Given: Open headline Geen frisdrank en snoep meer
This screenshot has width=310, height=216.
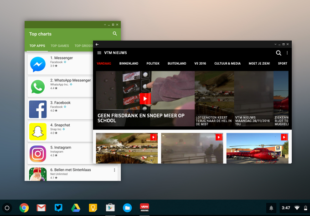Looking at the screenshot, I should pos(141,118).
